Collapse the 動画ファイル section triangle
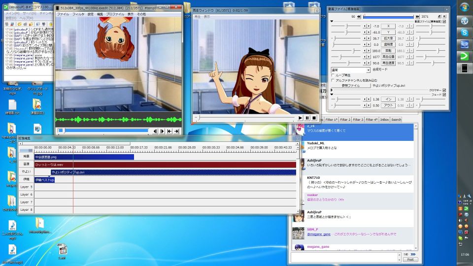473x266 pixels. [332, 21]
